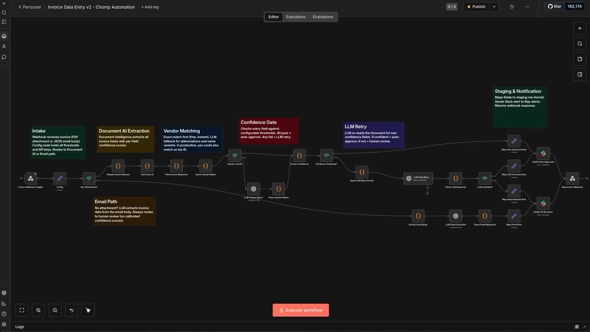Undo the last workflow change
The image size is (590, 332).
(x=71, y=310)
